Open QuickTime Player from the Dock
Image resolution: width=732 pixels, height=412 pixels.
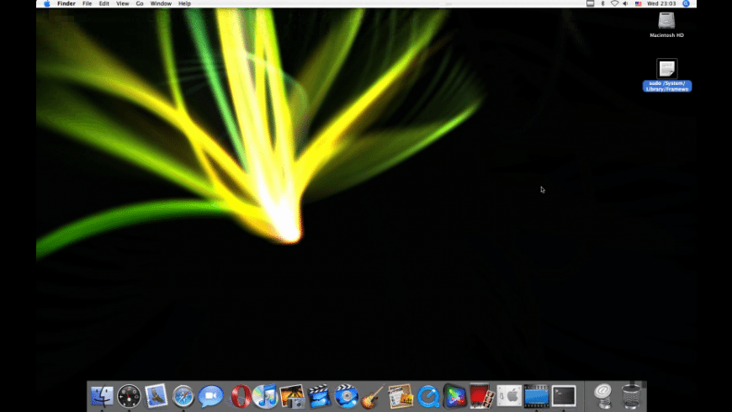(428, 396)
